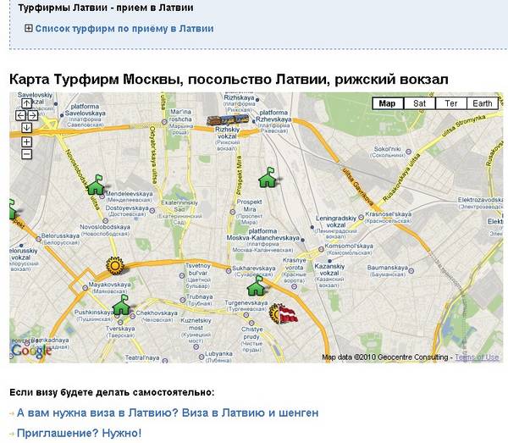Click Belorusskaya metro station label
This screenshot has width=508, height=443.
[60, 239]
